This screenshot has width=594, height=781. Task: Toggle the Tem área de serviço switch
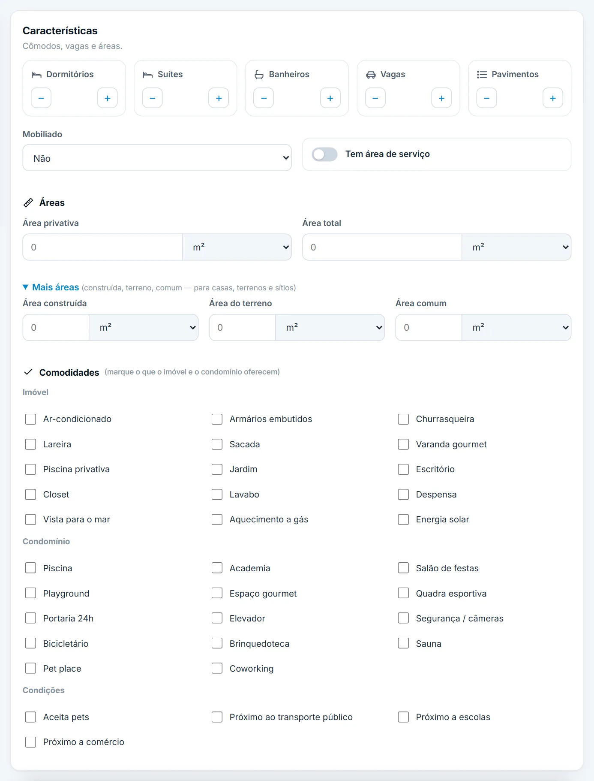(325, 154)
